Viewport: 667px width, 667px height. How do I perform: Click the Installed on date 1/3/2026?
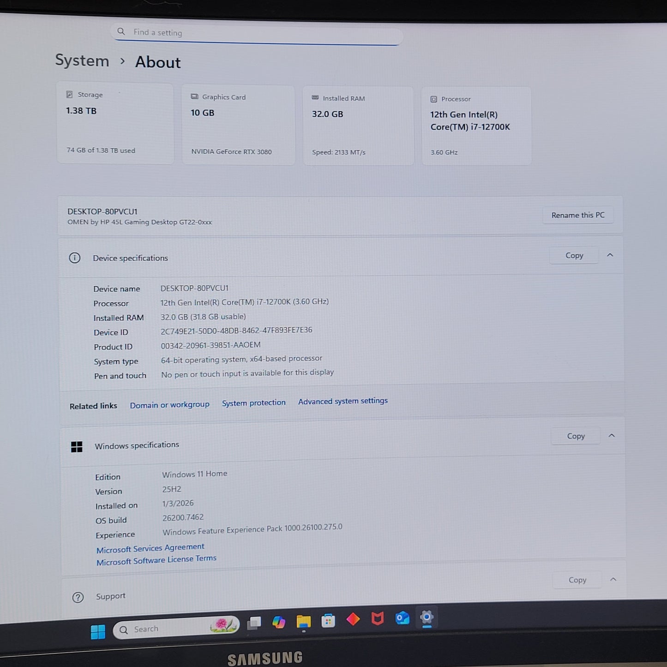point(178,503)
